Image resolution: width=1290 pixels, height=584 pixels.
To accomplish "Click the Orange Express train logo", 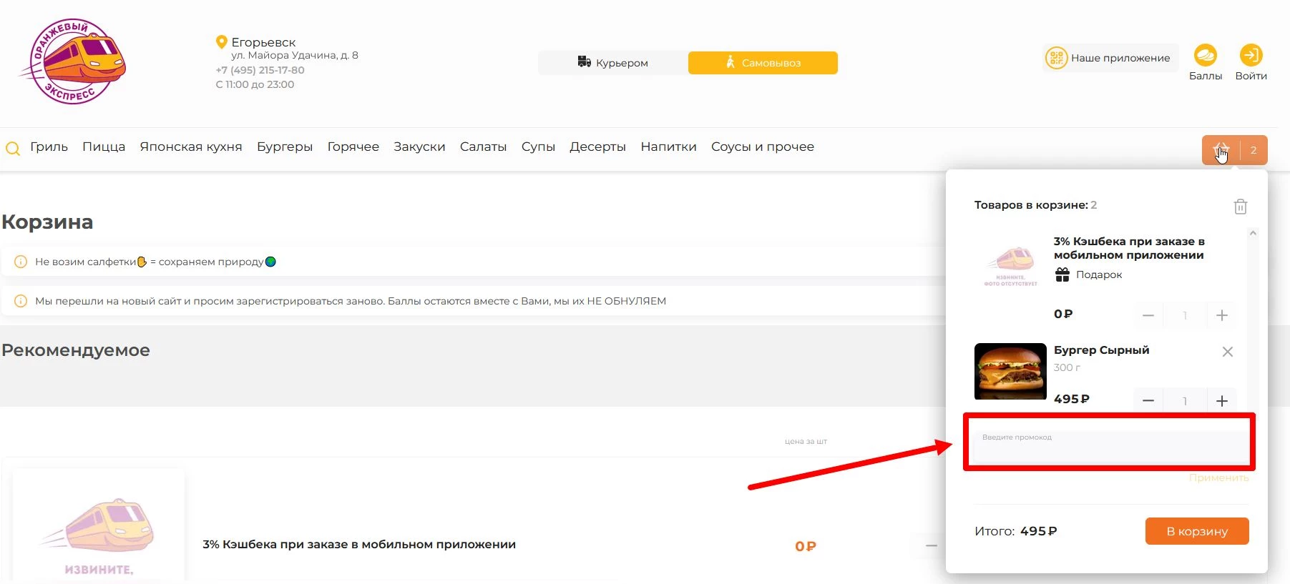I will (x=72, y=61).
